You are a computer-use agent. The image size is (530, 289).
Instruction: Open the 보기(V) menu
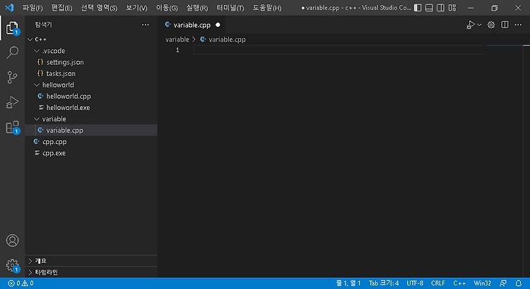pos(136,8)
